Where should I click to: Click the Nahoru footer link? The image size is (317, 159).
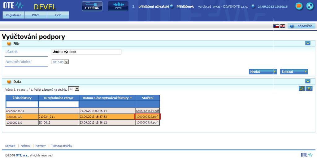pyautogui.click(x=25, y=146)
